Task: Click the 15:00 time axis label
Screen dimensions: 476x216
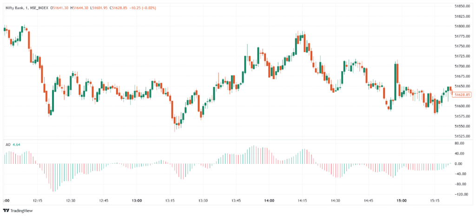Action: coord(402,201)
